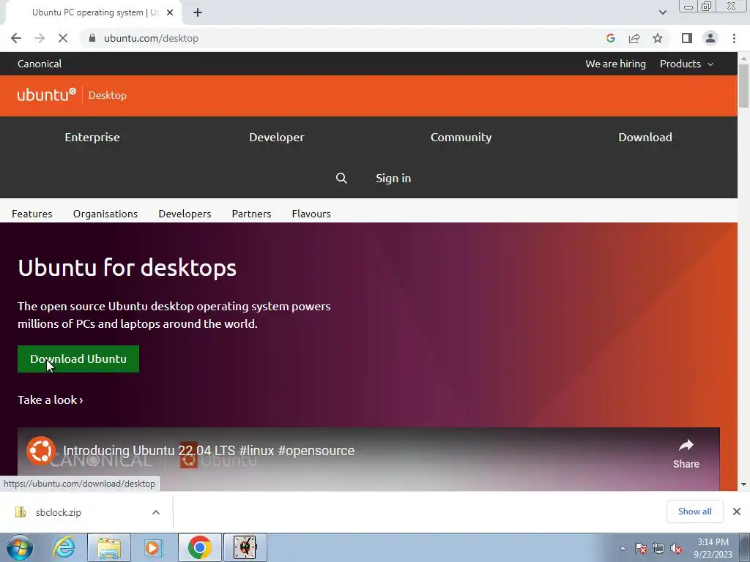This screenshot has width=750, height=562.
Task: Close the downloads bar
Action: pyautogui.click(x=737, y=512)
